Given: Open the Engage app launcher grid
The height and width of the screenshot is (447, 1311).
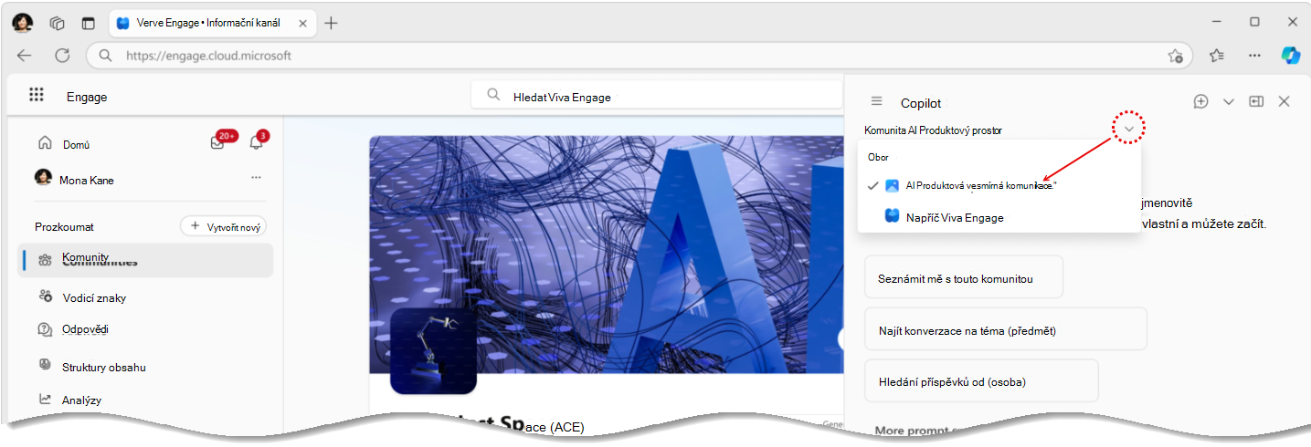Looking at the screenshot, I should [37, 95].
